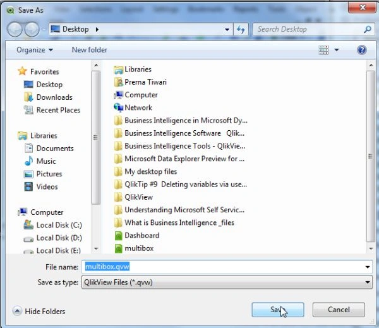Select Local Disk (D:) in sidebar
379x328 pixels.
[x=53, y=238]
